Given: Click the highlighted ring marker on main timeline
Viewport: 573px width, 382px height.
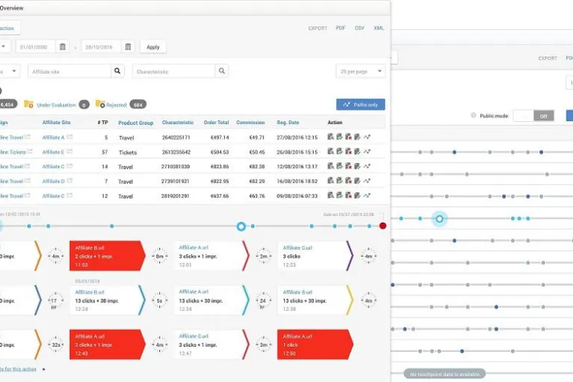Looking at the screenshot, I should click(x=241, y=226).
